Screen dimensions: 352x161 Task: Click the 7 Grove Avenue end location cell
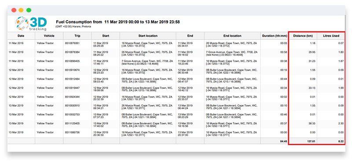coord(232,53)
